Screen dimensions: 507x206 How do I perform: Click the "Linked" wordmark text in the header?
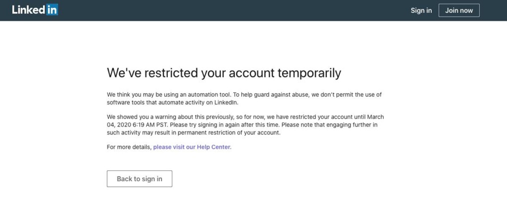[x=29, y=10]
